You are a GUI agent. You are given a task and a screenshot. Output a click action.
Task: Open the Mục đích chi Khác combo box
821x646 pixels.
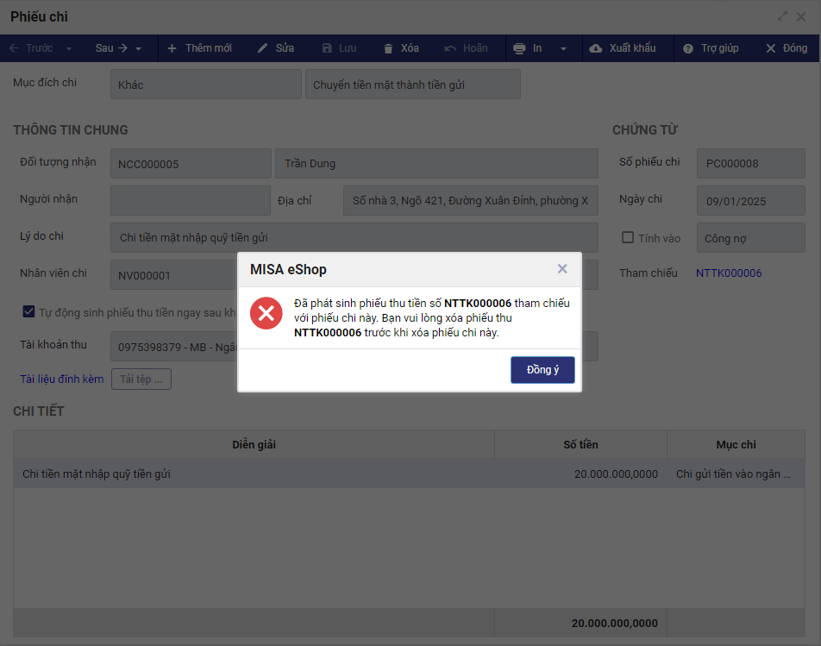[206, 85]
